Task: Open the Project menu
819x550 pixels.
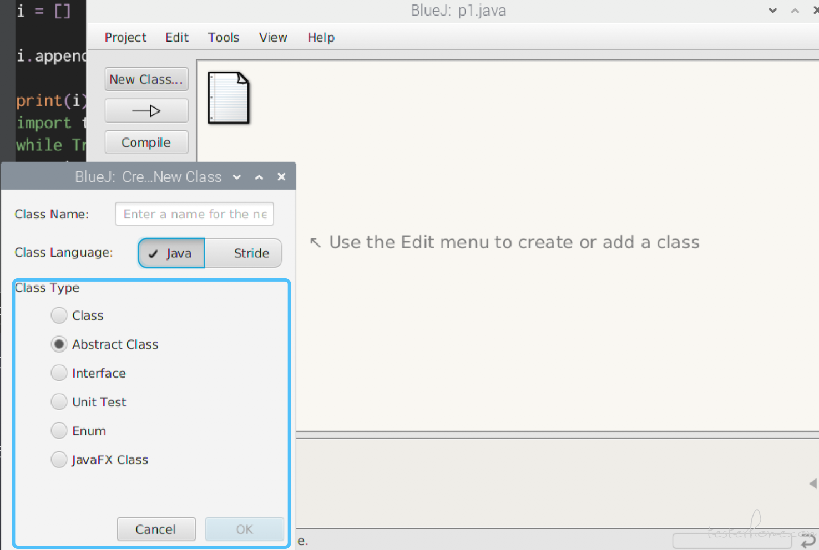Action: click(x=125, y=37)
